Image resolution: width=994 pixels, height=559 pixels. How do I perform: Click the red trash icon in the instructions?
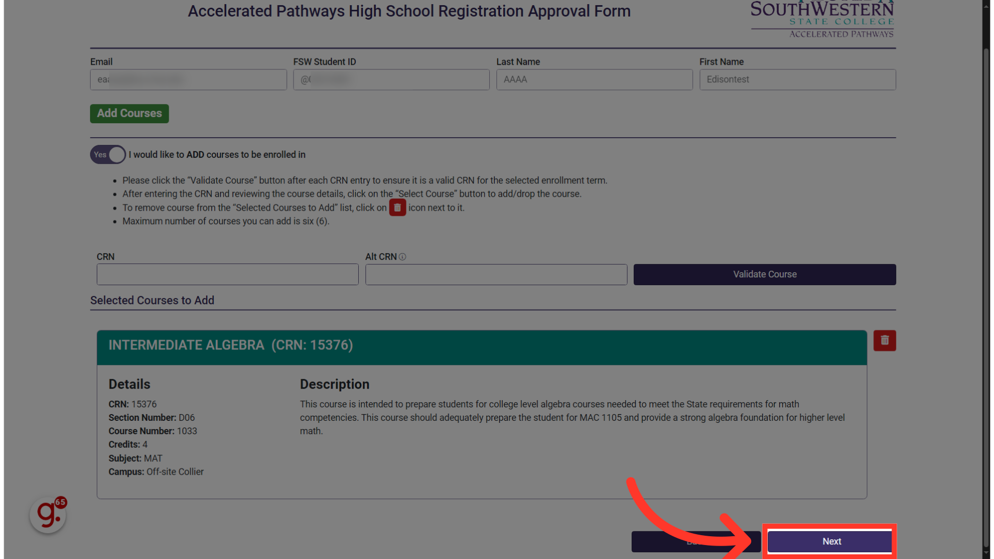397,207
